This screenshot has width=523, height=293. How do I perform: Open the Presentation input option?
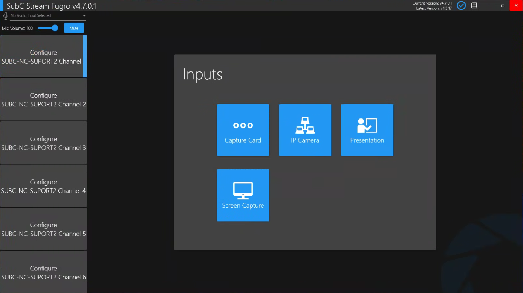pyautogui.click(x=367, y=130)
